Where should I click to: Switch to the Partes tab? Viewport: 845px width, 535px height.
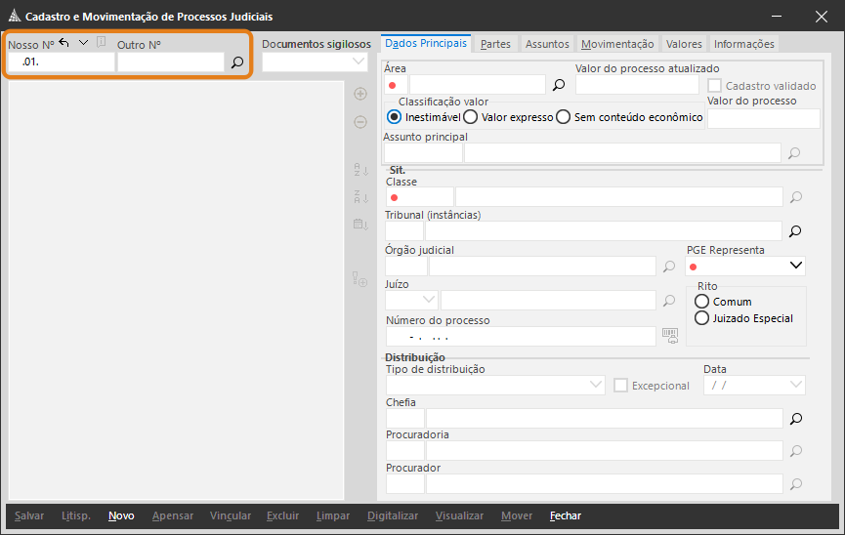click(495, 44)
